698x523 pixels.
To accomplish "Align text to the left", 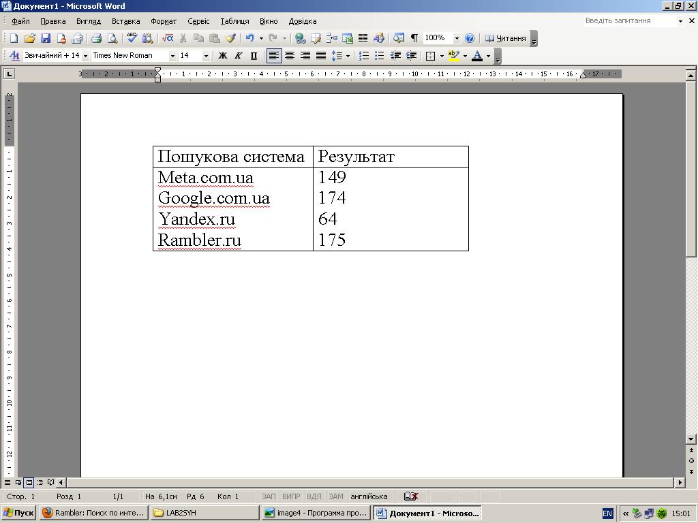I will pyautogui.click(x=274, y=56).
